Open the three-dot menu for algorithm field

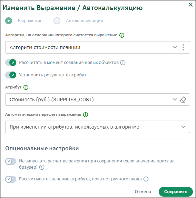(x=183, y=47)
